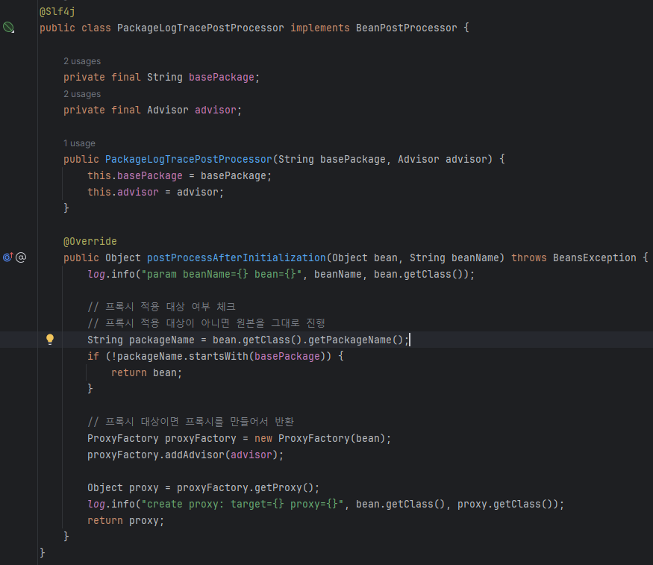Viewport: 653px width, 565px height.
Task: Click the addAdvisor method call
Action: tap(195, 455)
